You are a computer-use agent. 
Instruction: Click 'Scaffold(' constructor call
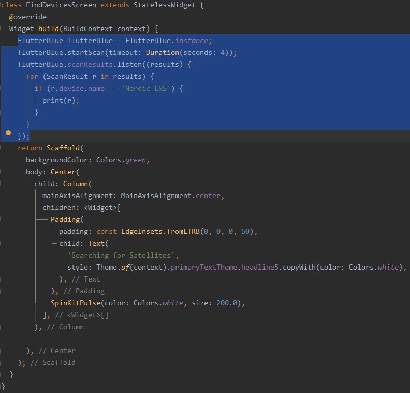click(65, 148)
